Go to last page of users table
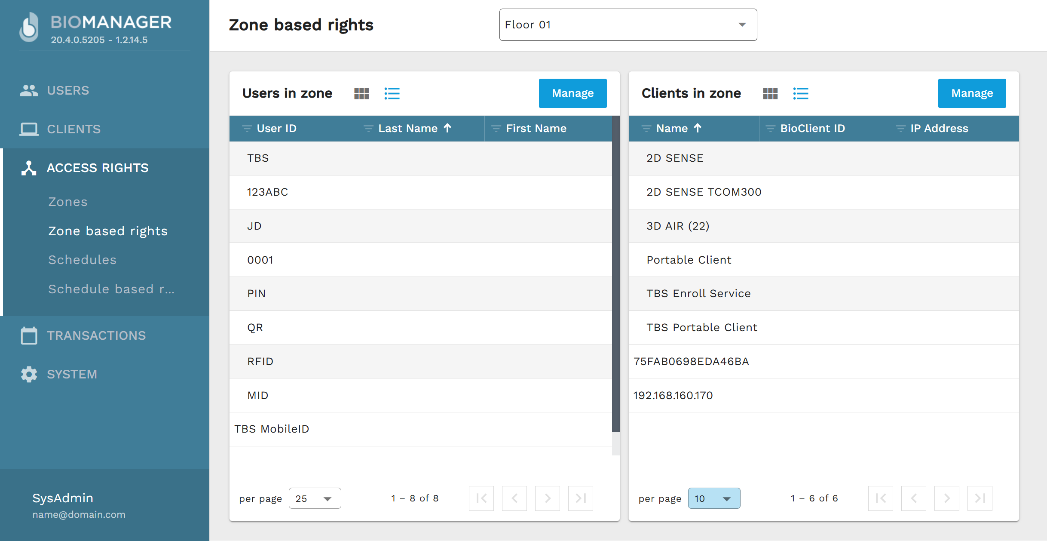Screen dimensions: 1047x541 [580, 498]
